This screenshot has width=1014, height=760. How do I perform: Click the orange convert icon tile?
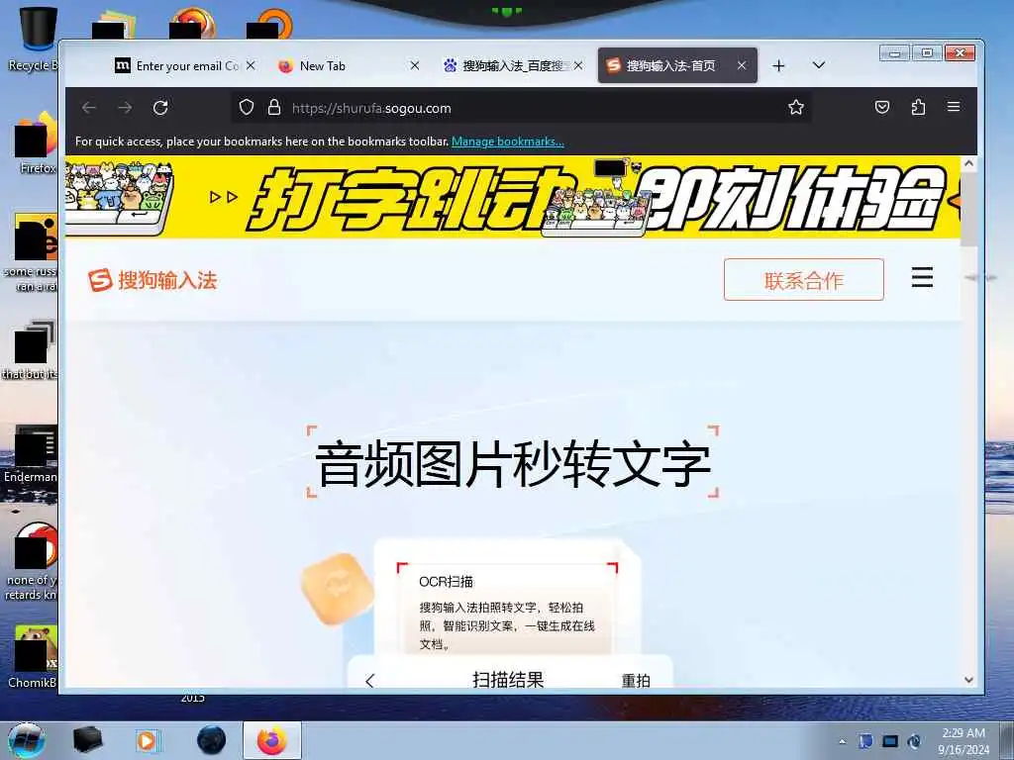click(337, 589)
